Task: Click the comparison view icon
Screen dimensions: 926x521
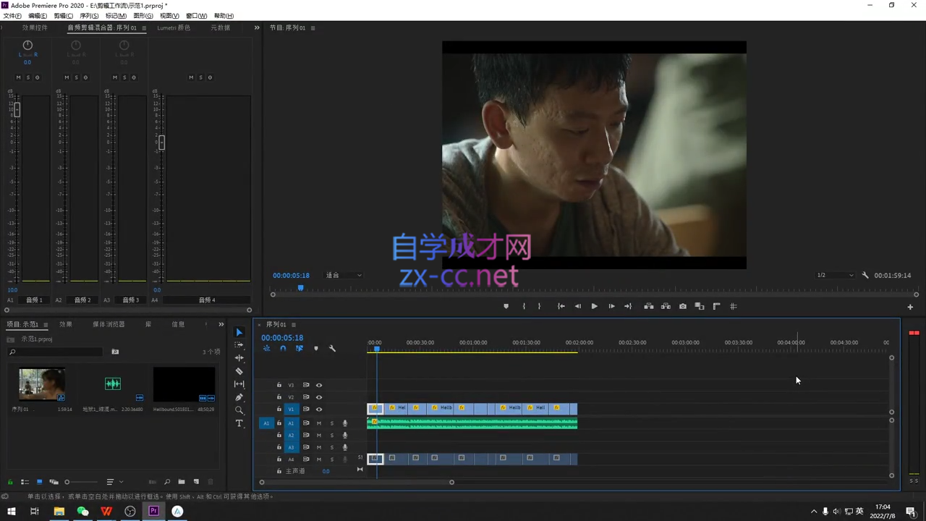Action: pyautogui.click(x=700, y=306)
